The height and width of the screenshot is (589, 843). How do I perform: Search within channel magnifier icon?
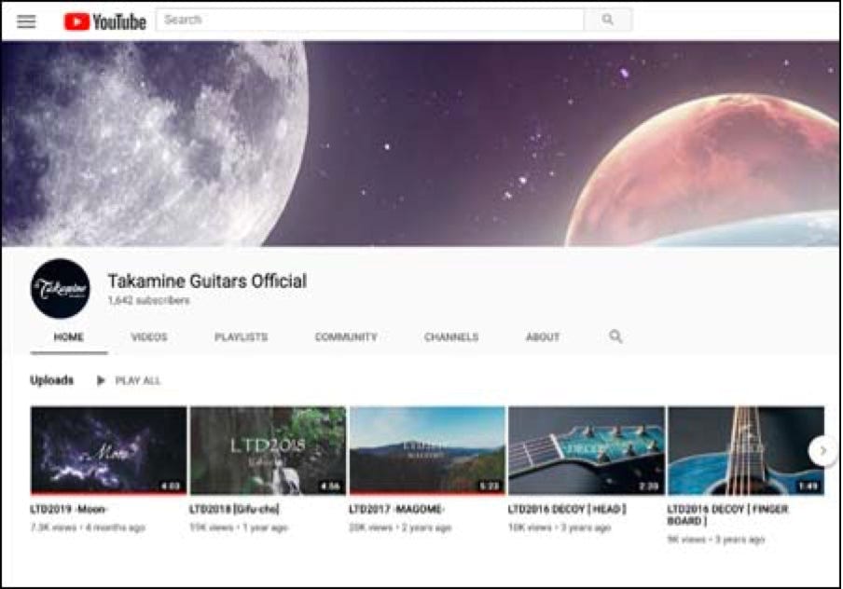coord(615,336)
